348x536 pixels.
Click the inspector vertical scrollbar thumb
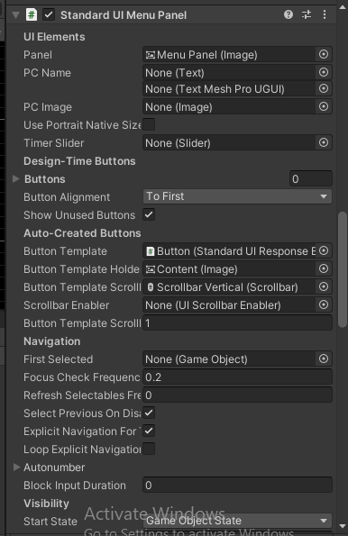click(343, 270)
